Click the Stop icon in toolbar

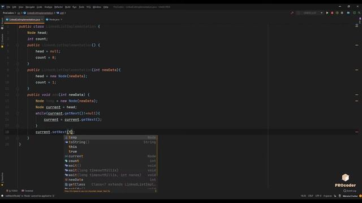[x=342, y=13]
